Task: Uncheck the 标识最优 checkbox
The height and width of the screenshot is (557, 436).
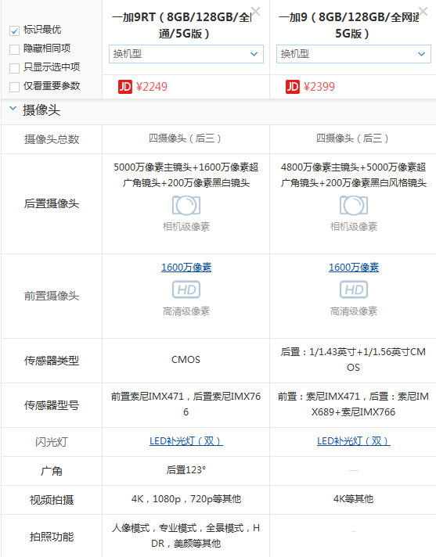Action: tap(14, 31)
